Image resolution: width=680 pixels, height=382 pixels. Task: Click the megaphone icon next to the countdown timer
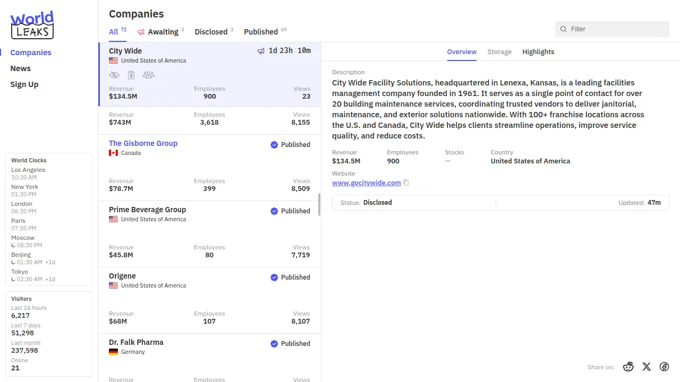click(x=261, y=51)
